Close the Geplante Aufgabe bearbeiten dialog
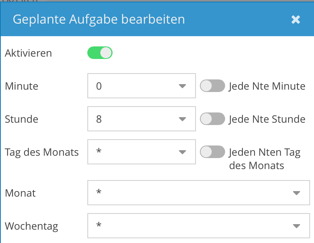This screenshot has width=314, height=243. (x=296, y=20)
